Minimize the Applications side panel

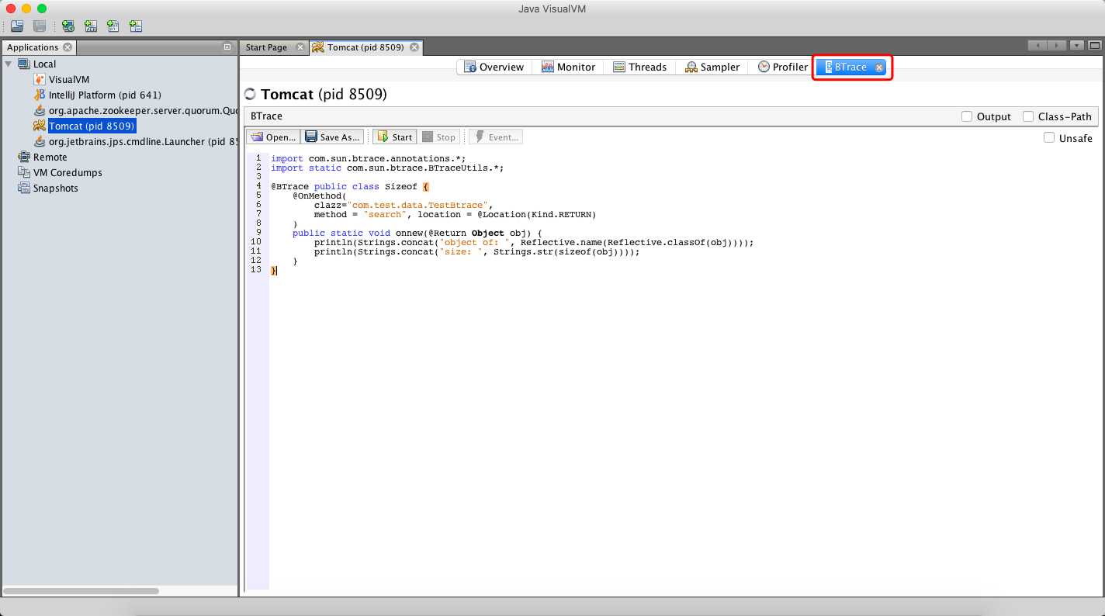pyautogui.click(x=227, y=47)
